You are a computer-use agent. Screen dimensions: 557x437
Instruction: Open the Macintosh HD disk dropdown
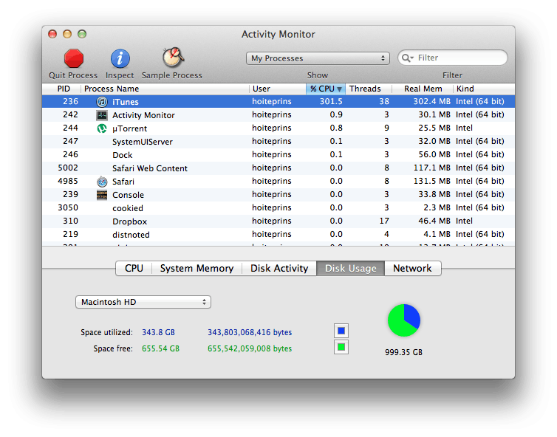click(x=143, y=302)
